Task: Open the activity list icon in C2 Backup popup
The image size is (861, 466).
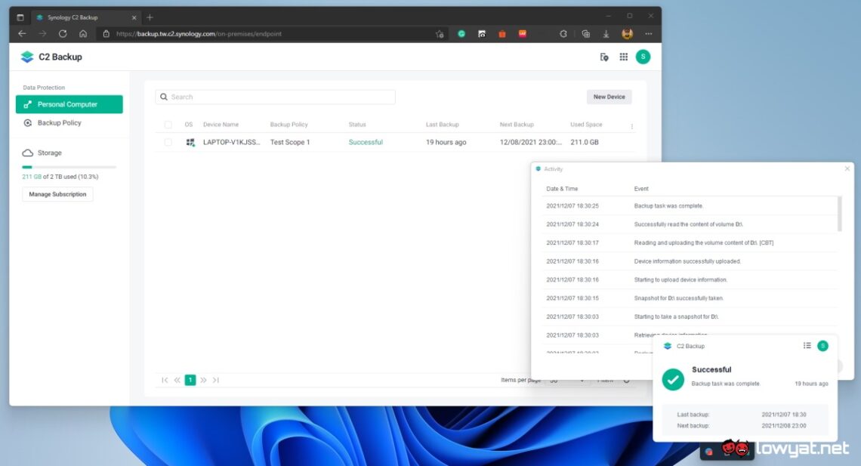Action: pyautogui.click(x=807, y=346)
